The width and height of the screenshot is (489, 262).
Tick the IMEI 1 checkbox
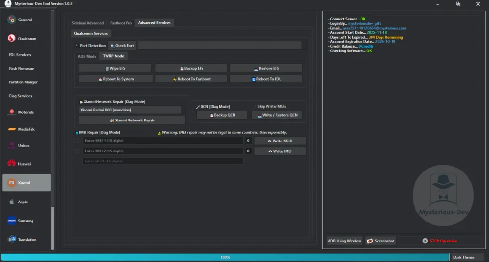[77, 141]
